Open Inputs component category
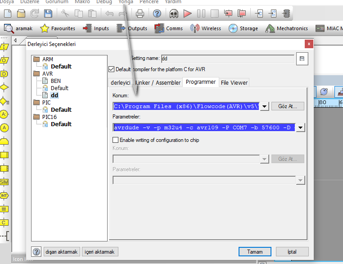343x264 pixels. click(x=96, y=28)
